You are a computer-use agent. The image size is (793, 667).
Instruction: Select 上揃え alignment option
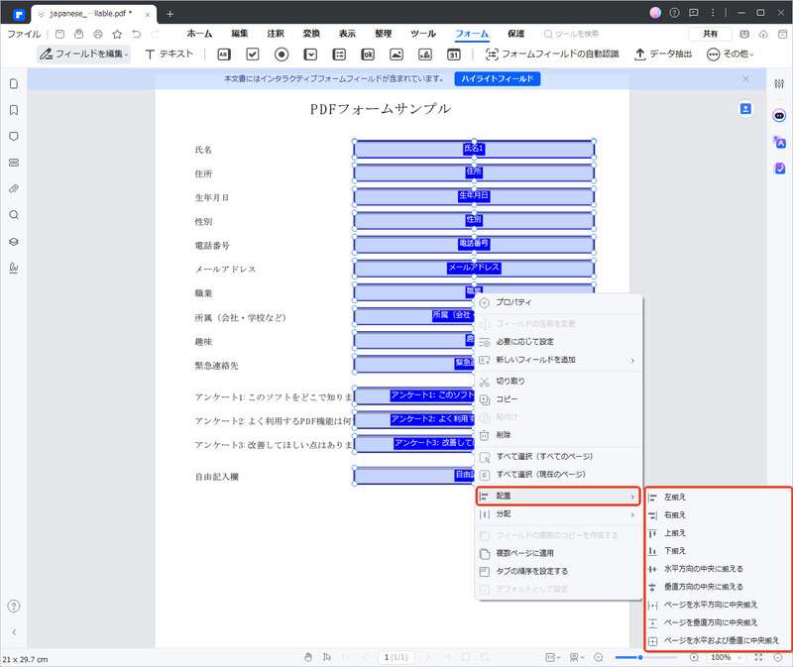(x=718, y=533)
